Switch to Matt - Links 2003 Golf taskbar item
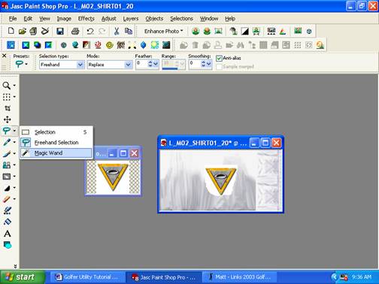 pos(239,277)
